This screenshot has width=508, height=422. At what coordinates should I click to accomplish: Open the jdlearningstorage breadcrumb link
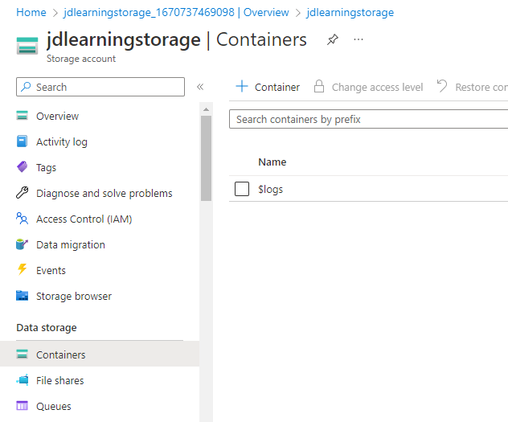click(x=350, y=13)
